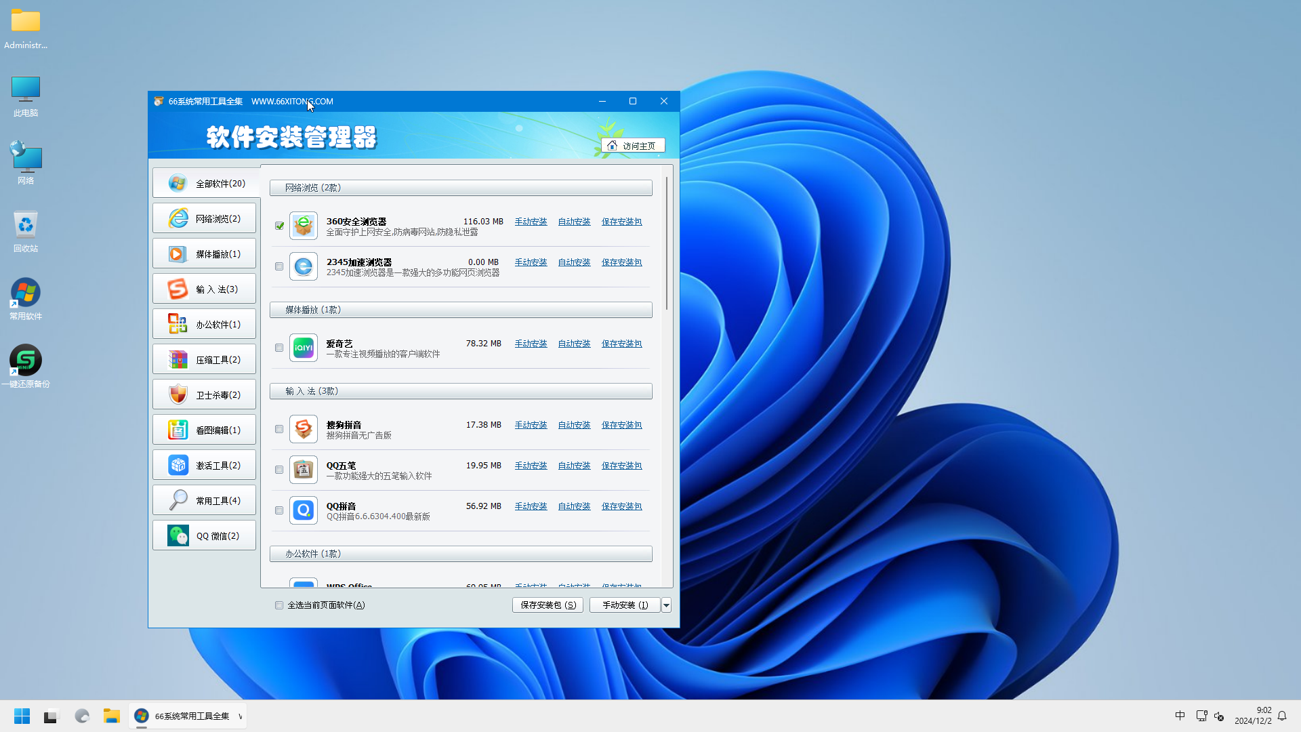Collapse the 网络浏览 (2款) section header
This screenshot has width=1301, height=732.
pyautogui.click(x=461, y=188)
